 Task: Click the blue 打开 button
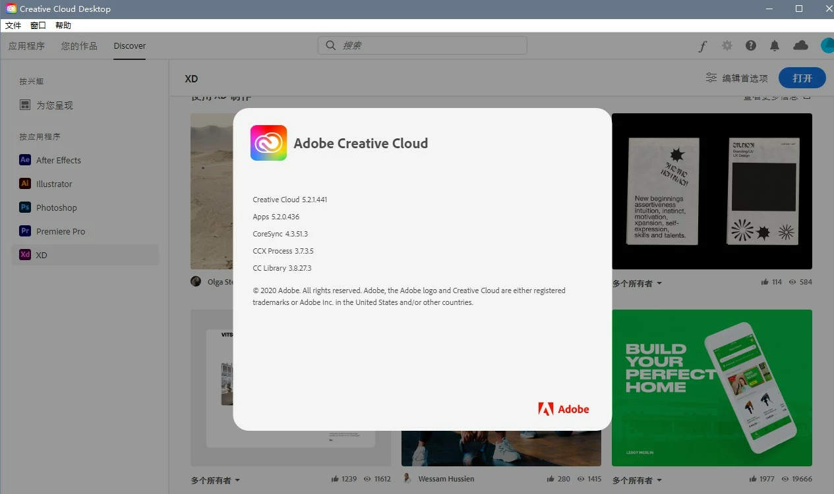click(x=802, y=78)
